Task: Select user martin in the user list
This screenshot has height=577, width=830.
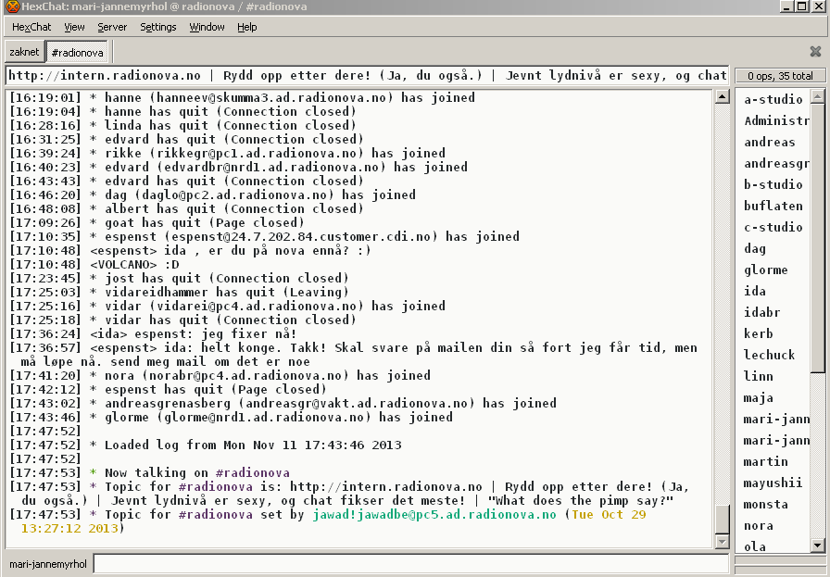Action: pyautogui.click(x=773, y=461)
